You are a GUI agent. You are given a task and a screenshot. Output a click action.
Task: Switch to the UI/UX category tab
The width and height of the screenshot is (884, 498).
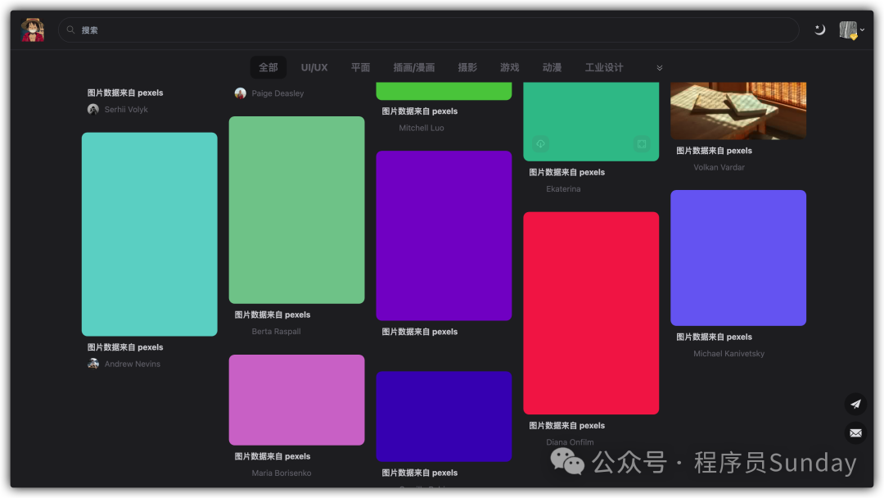coord(314,68)
